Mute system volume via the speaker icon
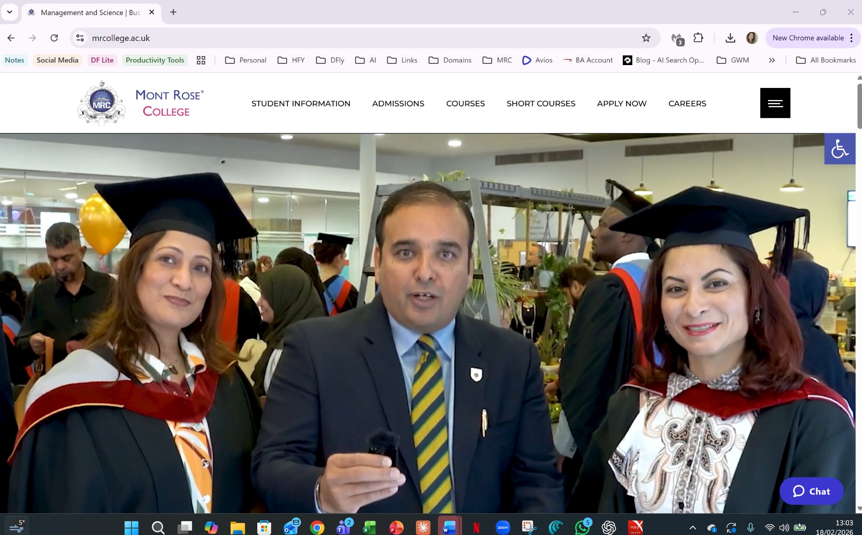This screenshot has width=862, height=535. (x=782, y=527)
